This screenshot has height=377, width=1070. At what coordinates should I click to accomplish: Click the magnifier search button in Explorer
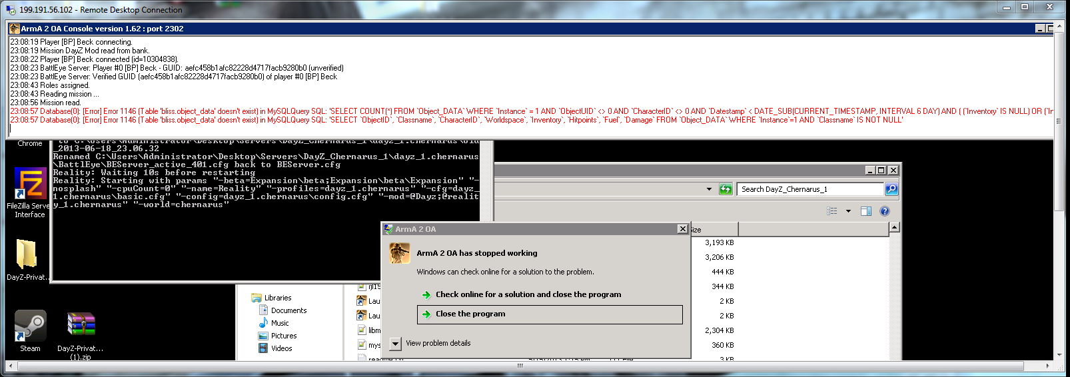coord(891,189)
